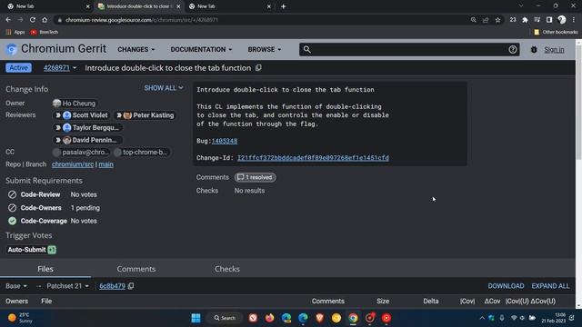Click the David Pennin... reviewer chip
The height and width of the screenshot is (327, 582).
87,140
